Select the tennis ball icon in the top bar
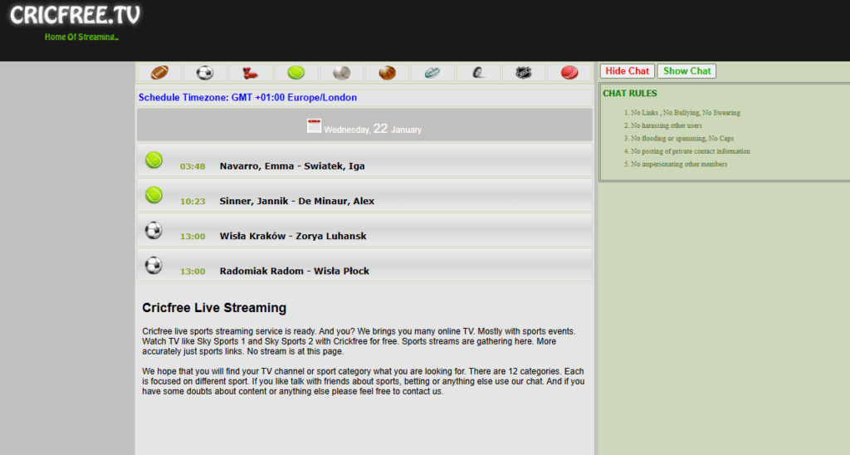The height and width of the screenshot is (455, 850). click(x=296, y=73)
